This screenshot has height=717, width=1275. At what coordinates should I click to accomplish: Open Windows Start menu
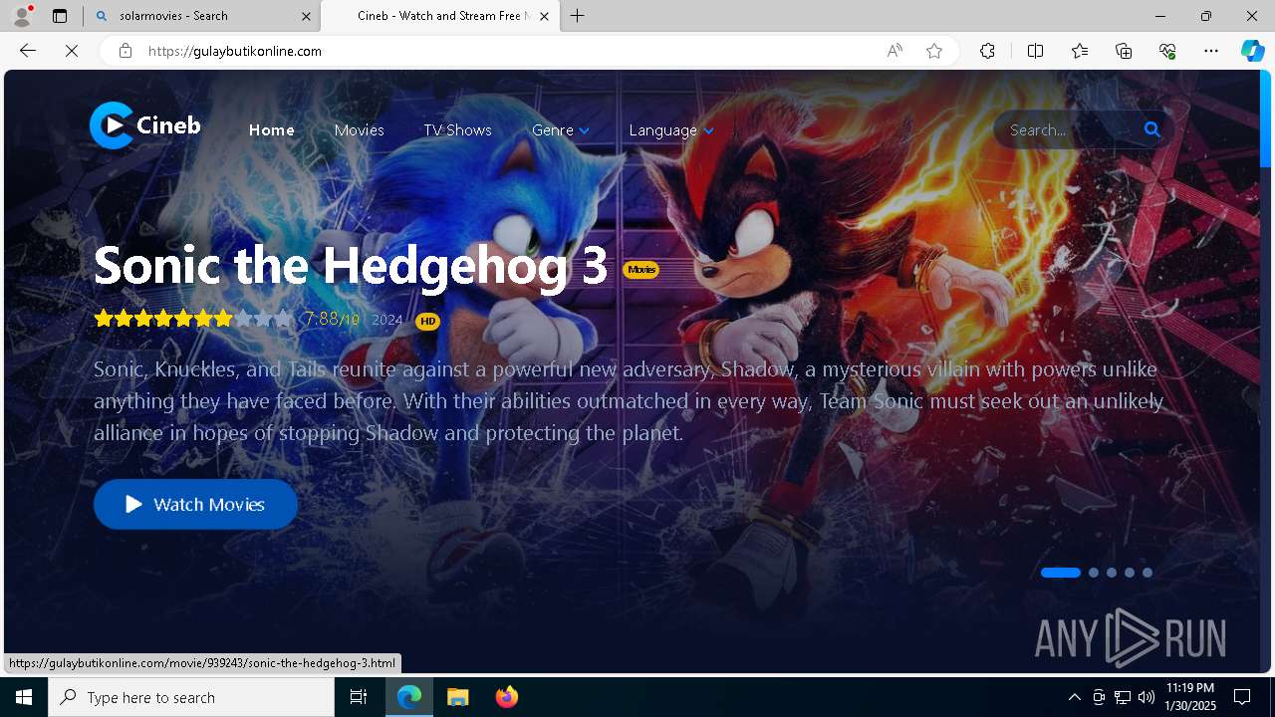click(x=24, y=697)
